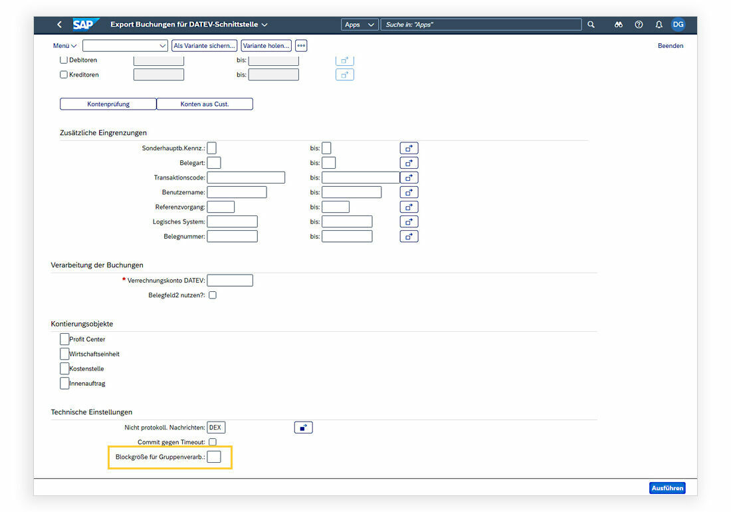
Task: Click the DG user avatar
Action: click(678, 24)
